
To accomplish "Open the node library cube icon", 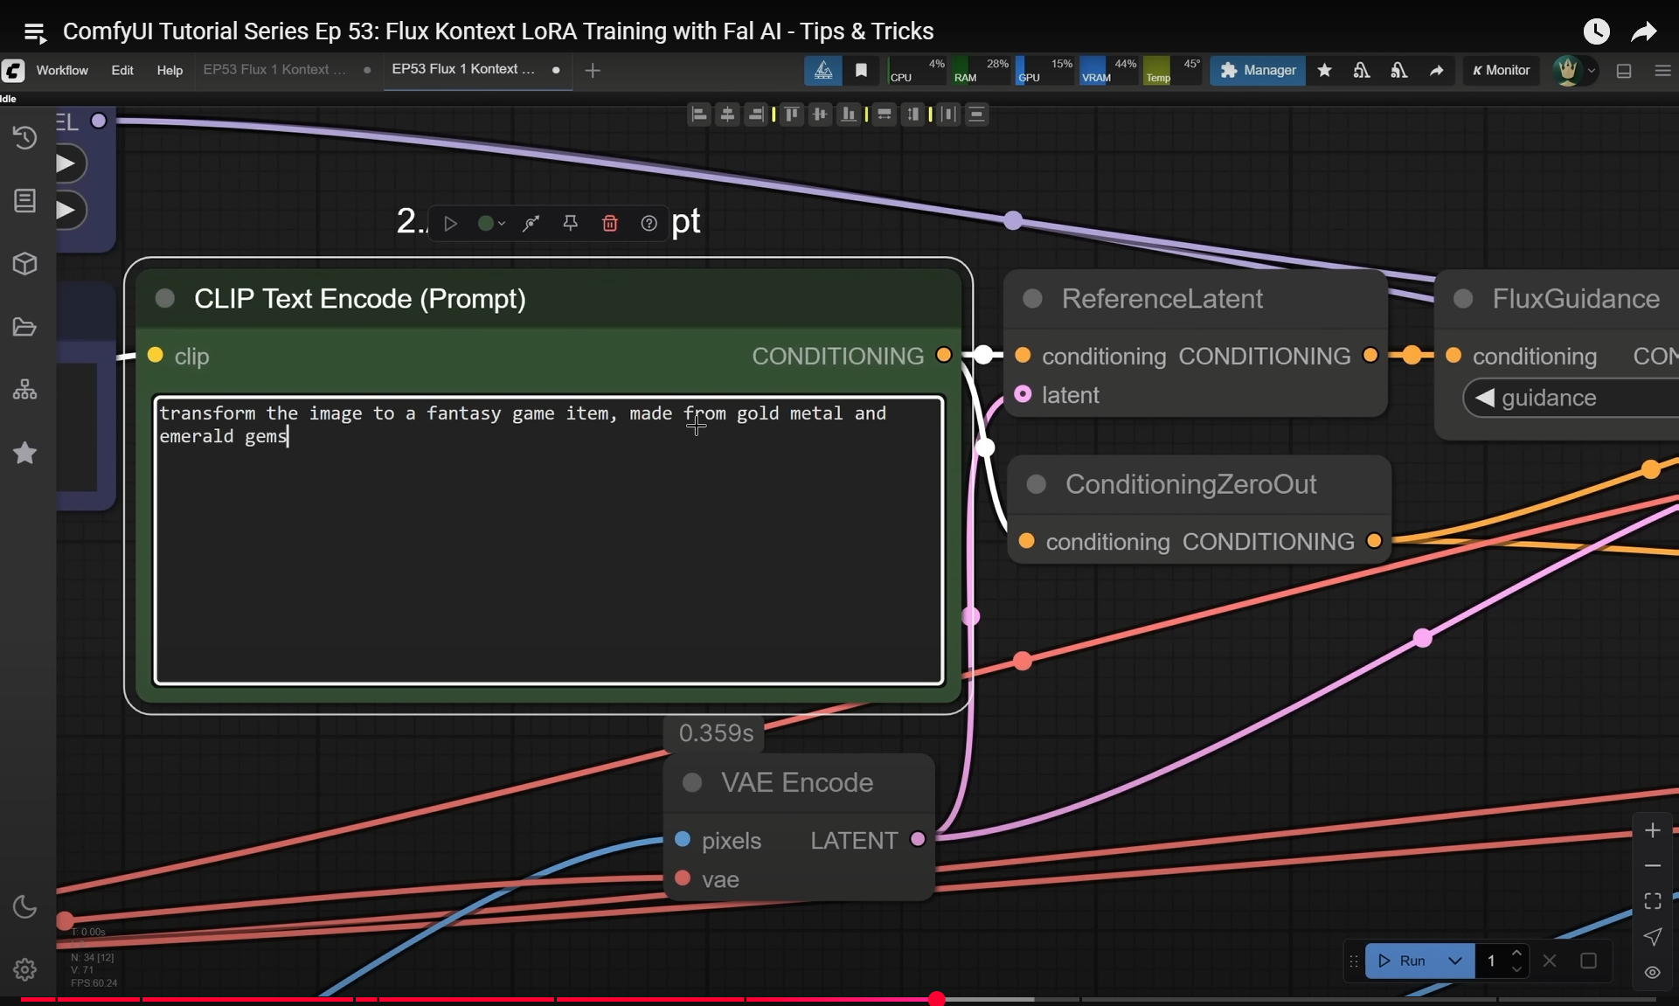I will click(24, 264).
